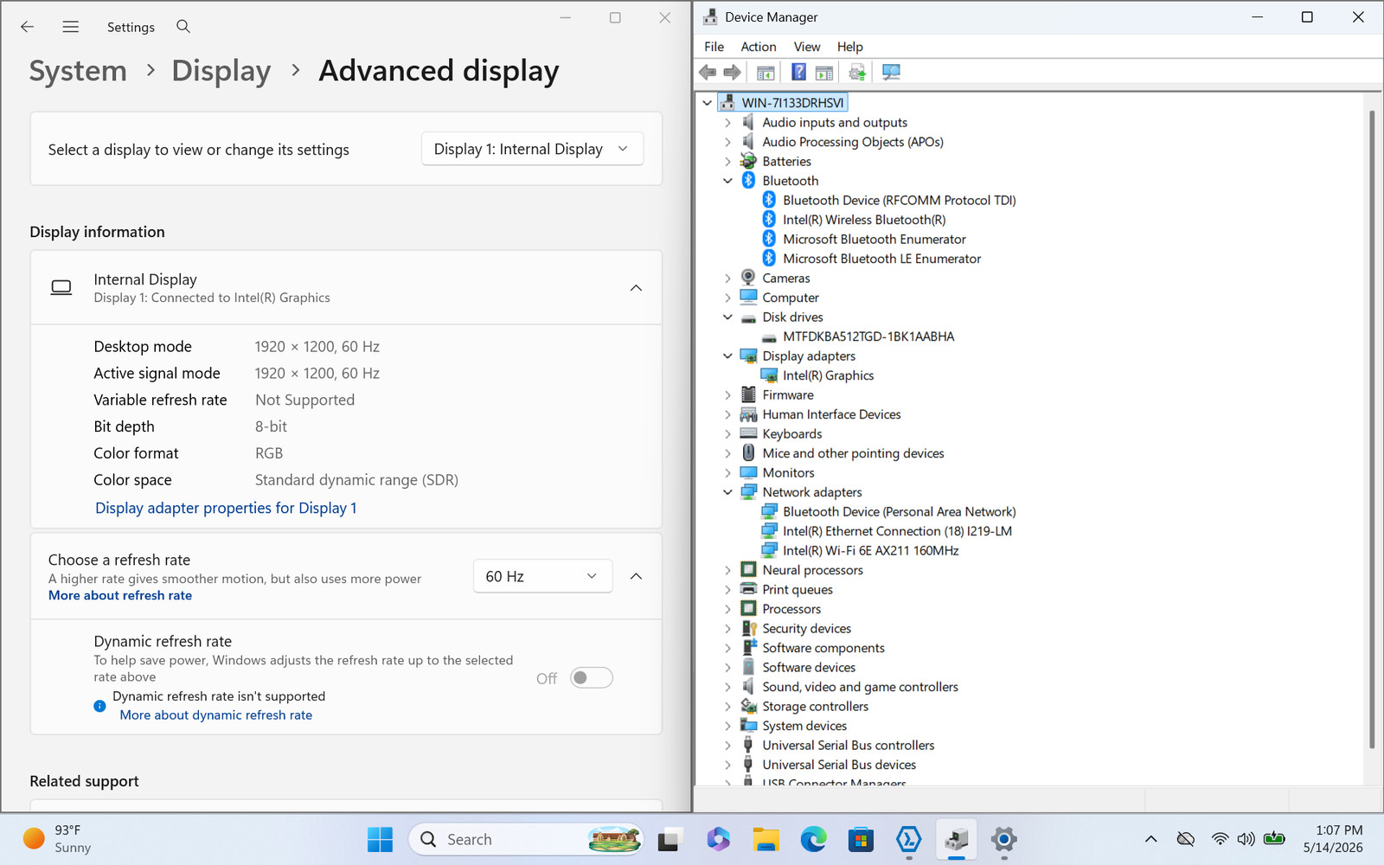The image size is (1384, 865).
Task: Open the clock showing 1:07 PM
Action: tap(1333, 839)
